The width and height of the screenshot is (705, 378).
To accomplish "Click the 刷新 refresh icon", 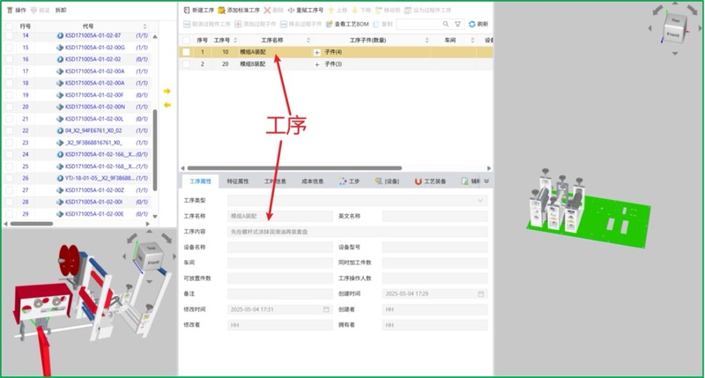I will point(472,24).
